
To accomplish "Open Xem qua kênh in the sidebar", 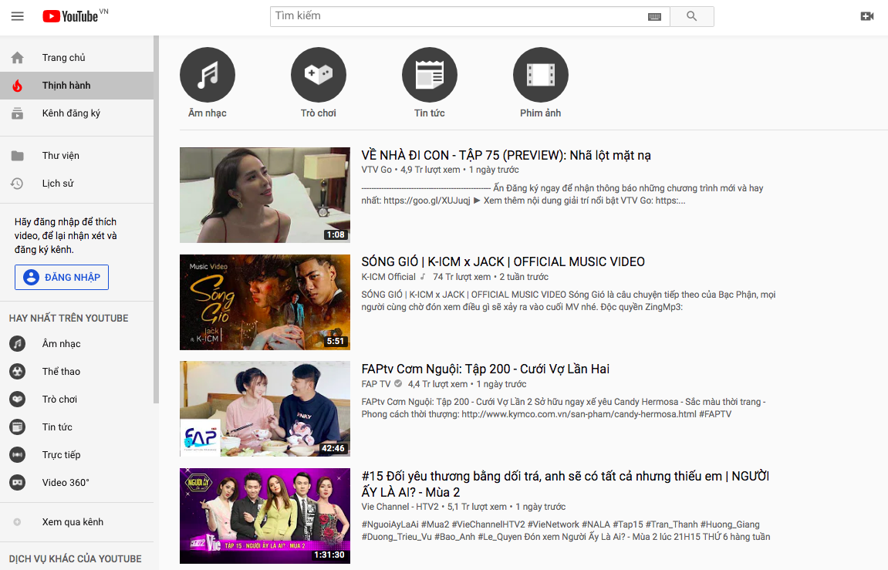I will tap(76, 522).
